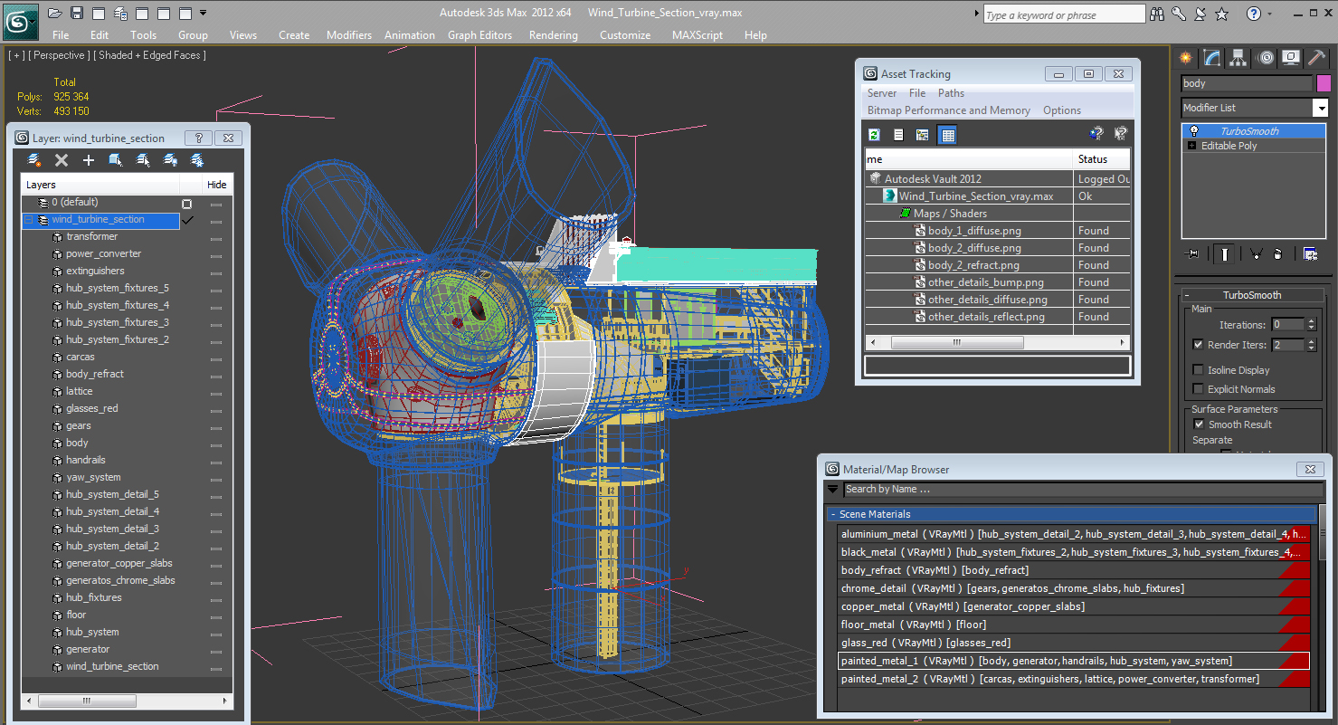Click the Subscription Center key icon
Viewport: 1338px width, 725px height.
tap(1179, 14)
